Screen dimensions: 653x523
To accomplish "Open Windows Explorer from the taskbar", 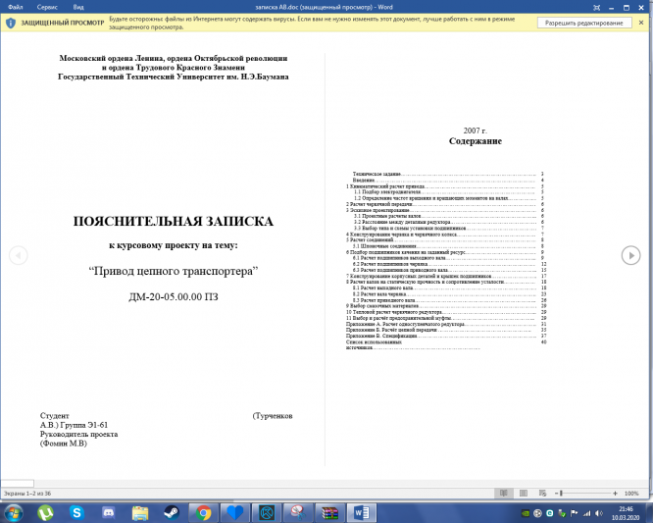I will [x=140, y=512].
